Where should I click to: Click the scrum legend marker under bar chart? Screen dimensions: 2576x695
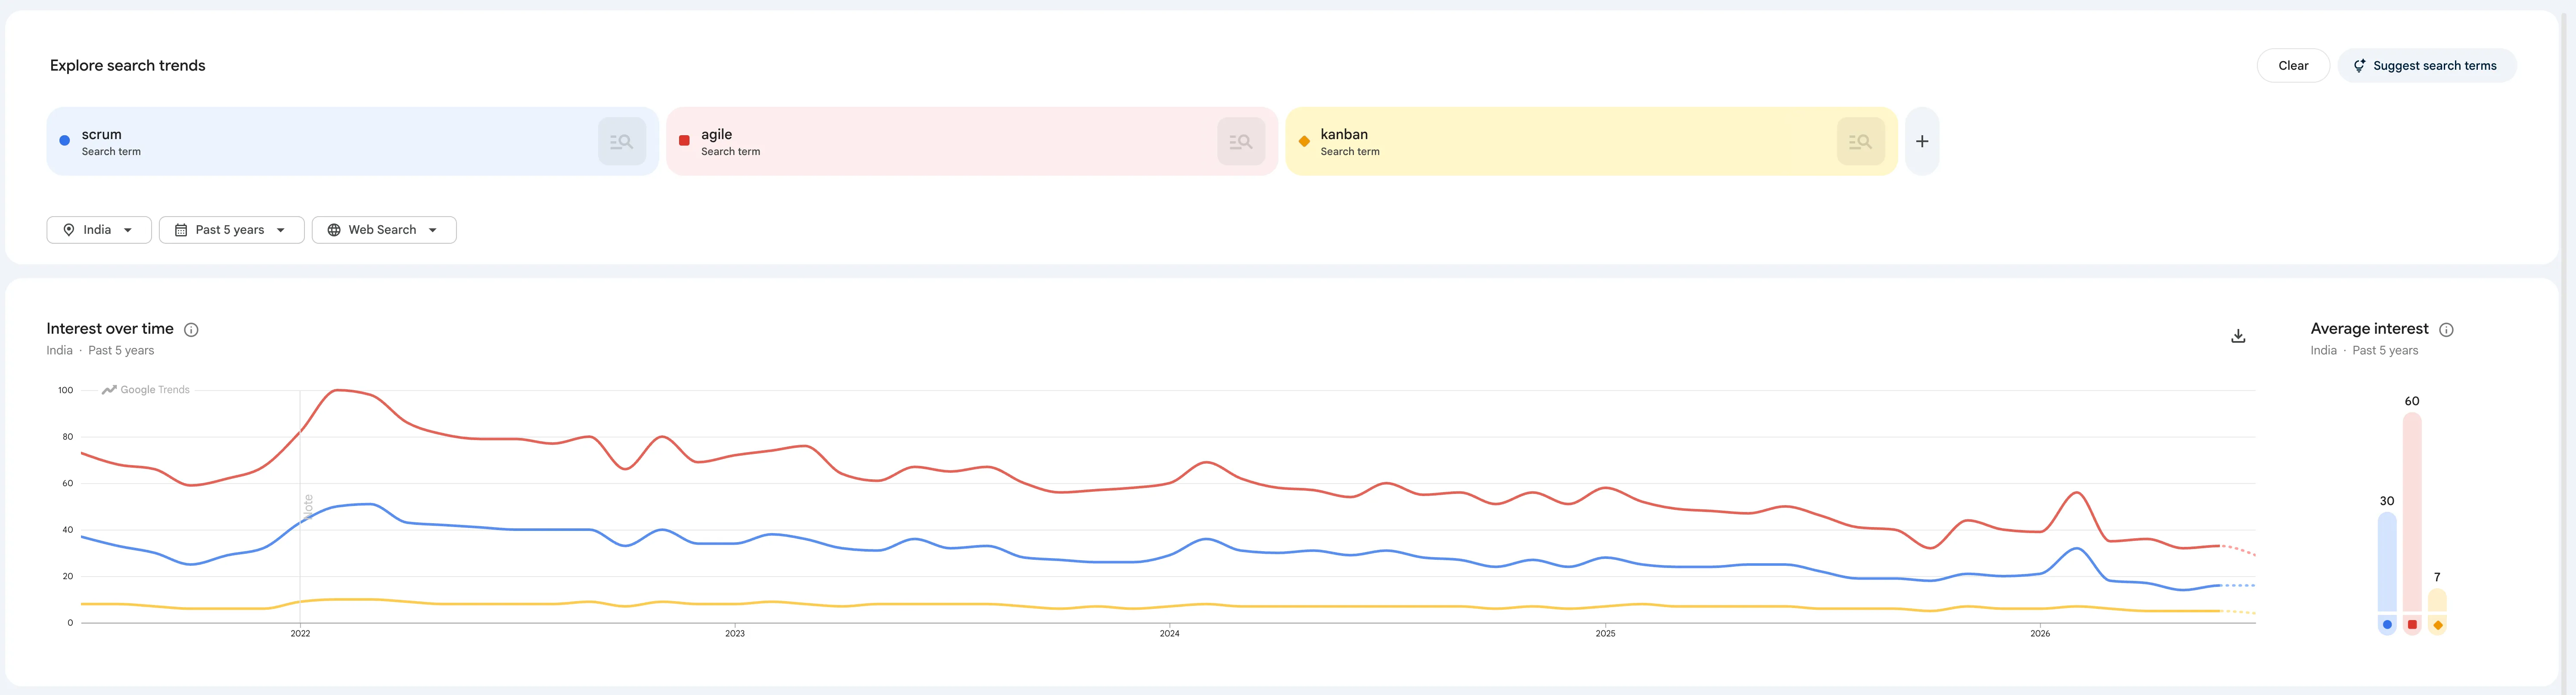click(x=2386, y=625)
